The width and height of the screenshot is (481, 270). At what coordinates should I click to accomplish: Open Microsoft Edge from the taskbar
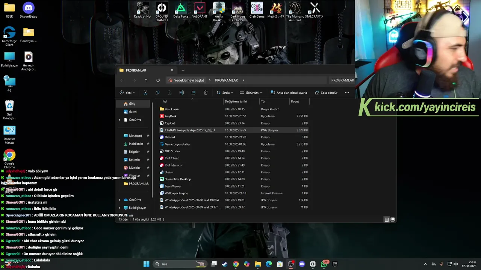269,264
